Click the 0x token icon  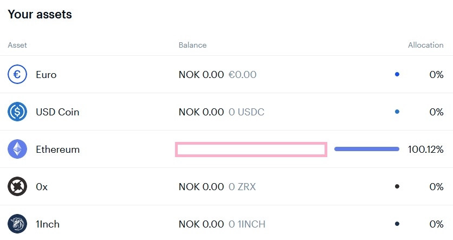[x=17, y=186]
